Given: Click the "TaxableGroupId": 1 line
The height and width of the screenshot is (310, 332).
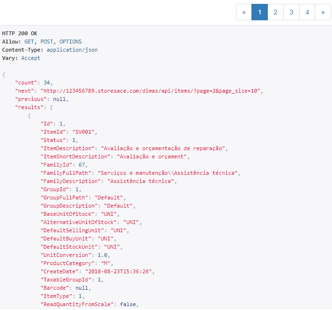Looking at the screenshot, I should pos(72,280).
